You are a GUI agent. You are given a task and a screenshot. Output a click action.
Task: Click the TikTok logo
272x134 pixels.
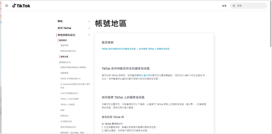pos(21,6)
